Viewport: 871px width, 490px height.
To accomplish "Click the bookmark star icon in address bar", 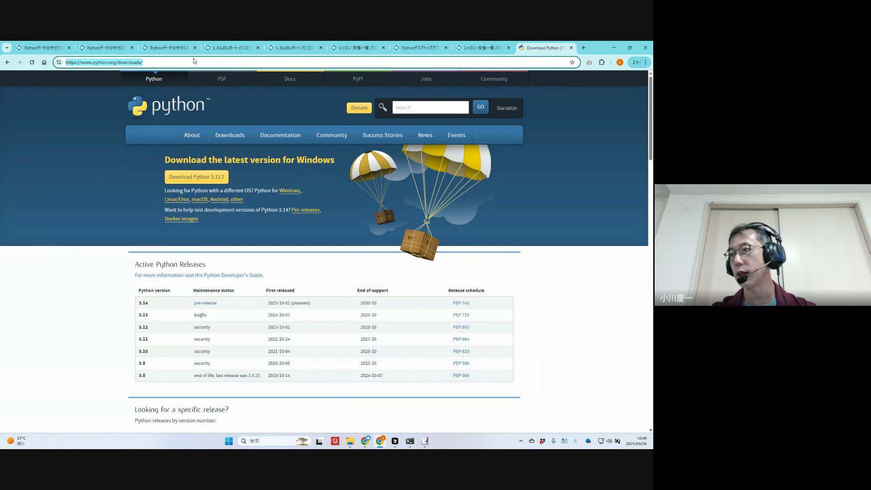I will [572, 62].
